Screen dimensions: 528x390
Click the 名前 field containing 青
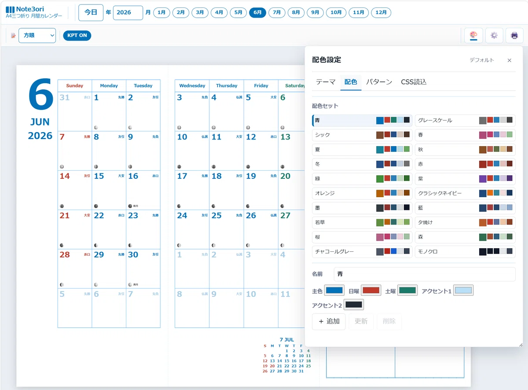(425, 274)
